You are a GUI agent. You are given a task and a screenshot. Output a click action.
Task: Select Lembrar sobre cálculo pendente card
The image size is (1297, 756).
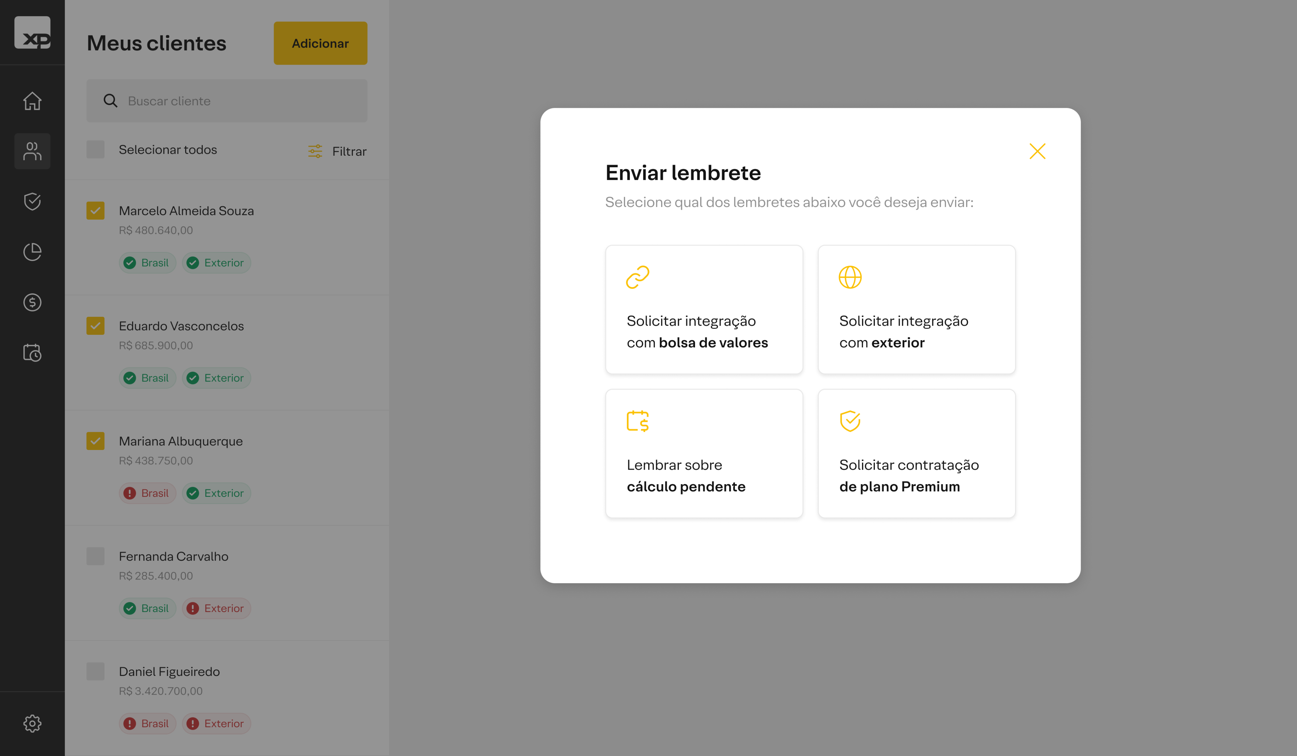click(x=704, y=453)
